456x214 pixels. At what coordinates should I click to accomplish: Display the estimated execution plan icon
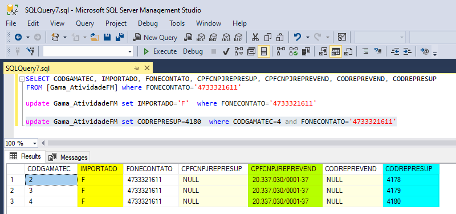(x=238, y=51)
